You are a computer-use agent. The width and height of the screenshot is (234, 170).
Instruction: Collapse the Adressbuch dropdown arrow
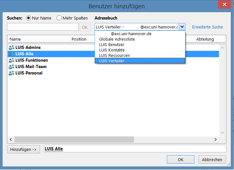coord(182,27)
